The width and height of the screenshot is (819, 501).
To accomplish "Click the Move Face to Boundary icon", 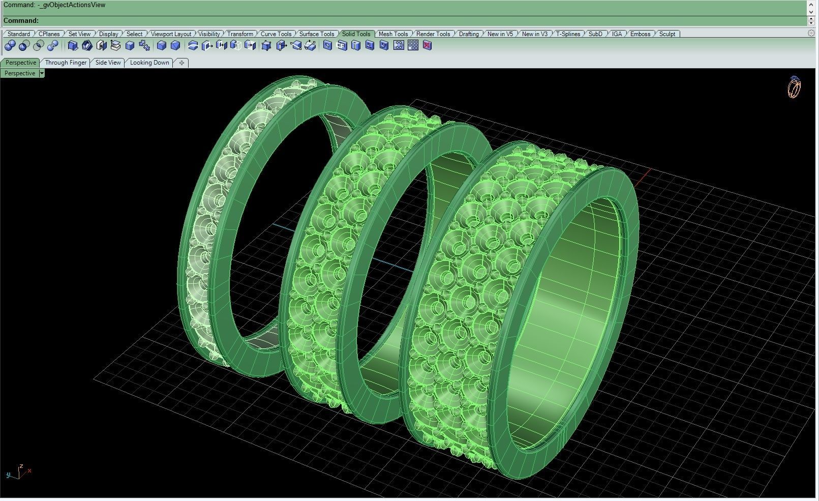I will [x=222, y=46].
